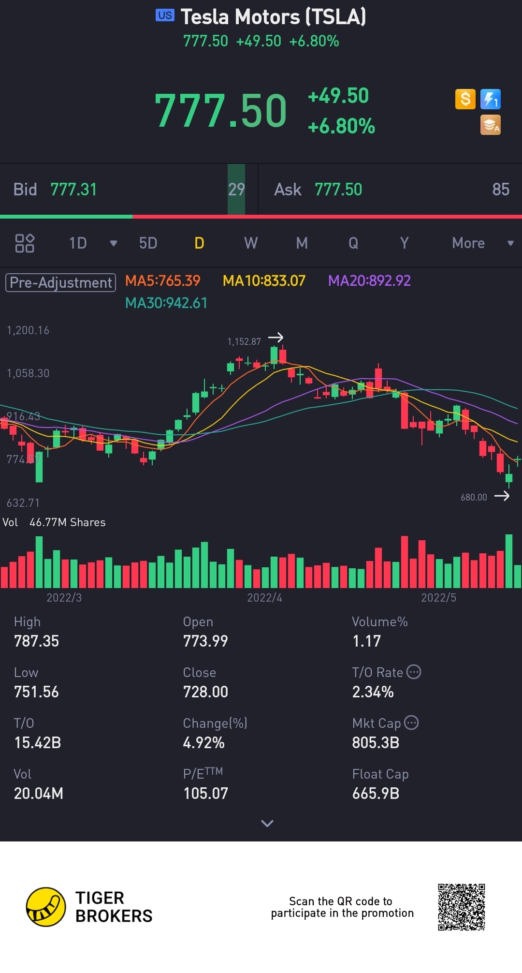Viewport: 522px width, 973px height.
Task: Expand more stock details chevron
Action: click(x=267, y=823)
